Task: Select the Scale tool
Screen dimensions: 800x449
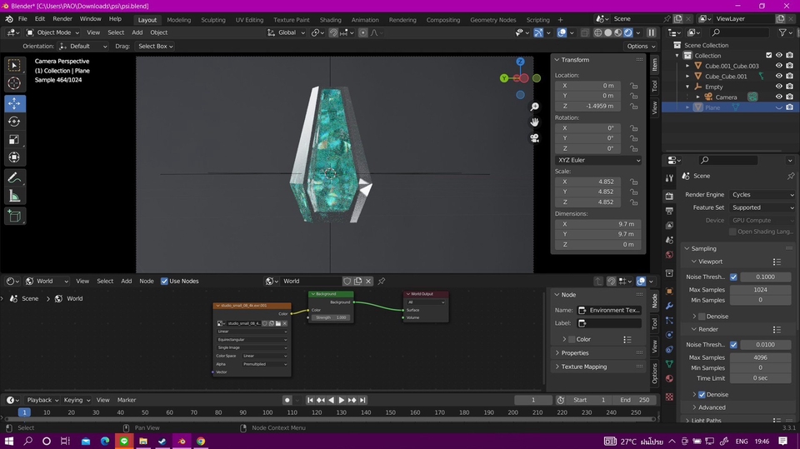Action: (14, 140)
